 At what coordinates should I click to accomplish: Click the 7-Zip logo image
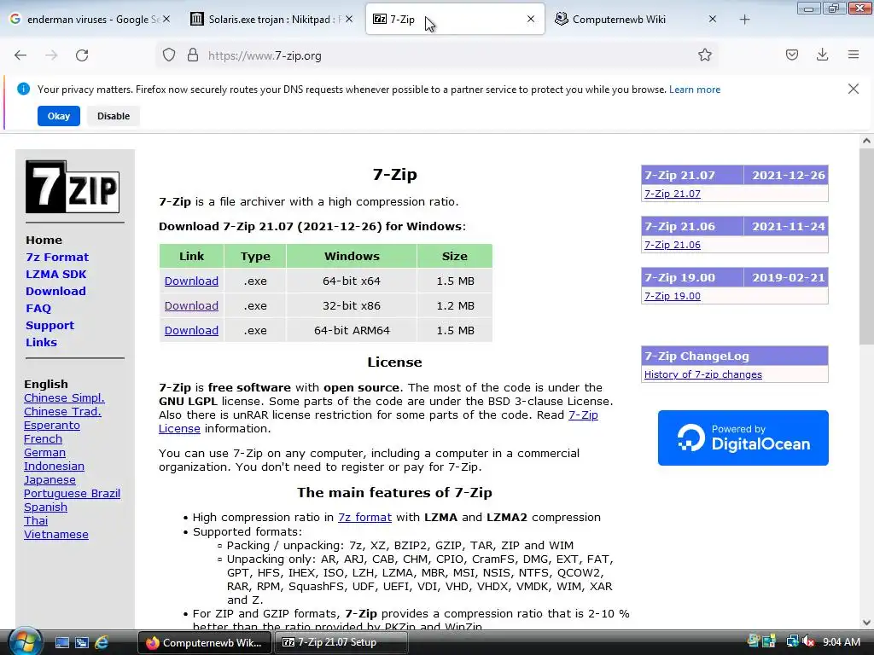(73, 187)
